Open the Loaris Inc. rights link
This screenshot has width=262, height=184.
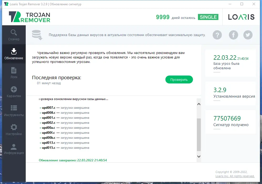(235, 176)
